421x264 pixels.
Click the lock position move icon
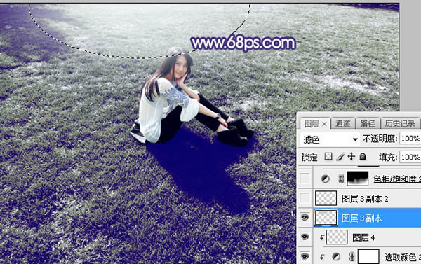(x=352, y=156)
